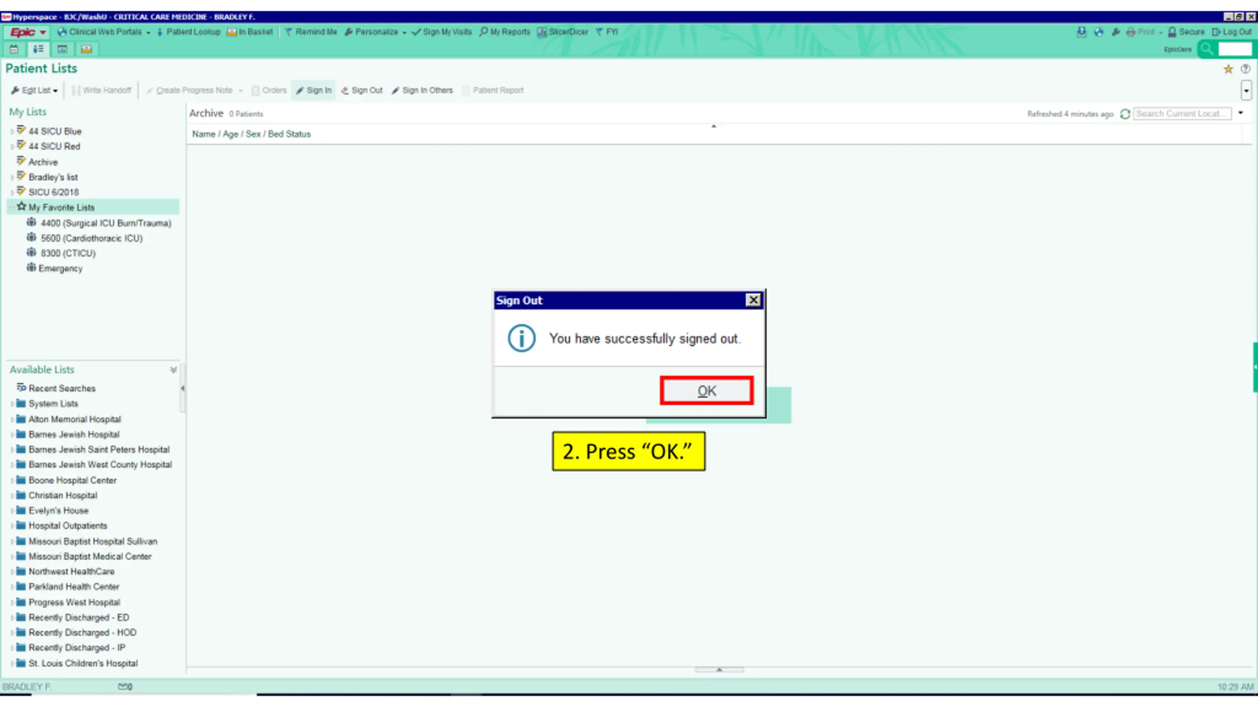Select the 44 SICU Blue list
The image size is (1258, 707).
[55, 131]
